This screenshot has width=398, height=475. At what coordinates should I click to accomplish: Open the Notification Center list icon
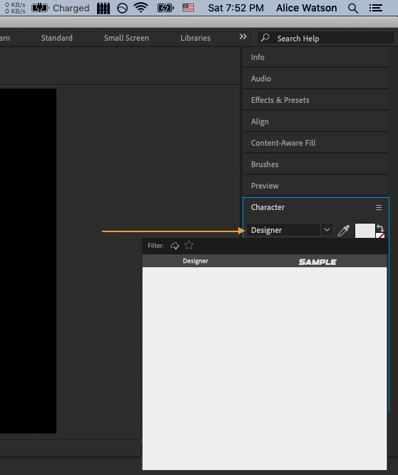[x=376, y=8]
